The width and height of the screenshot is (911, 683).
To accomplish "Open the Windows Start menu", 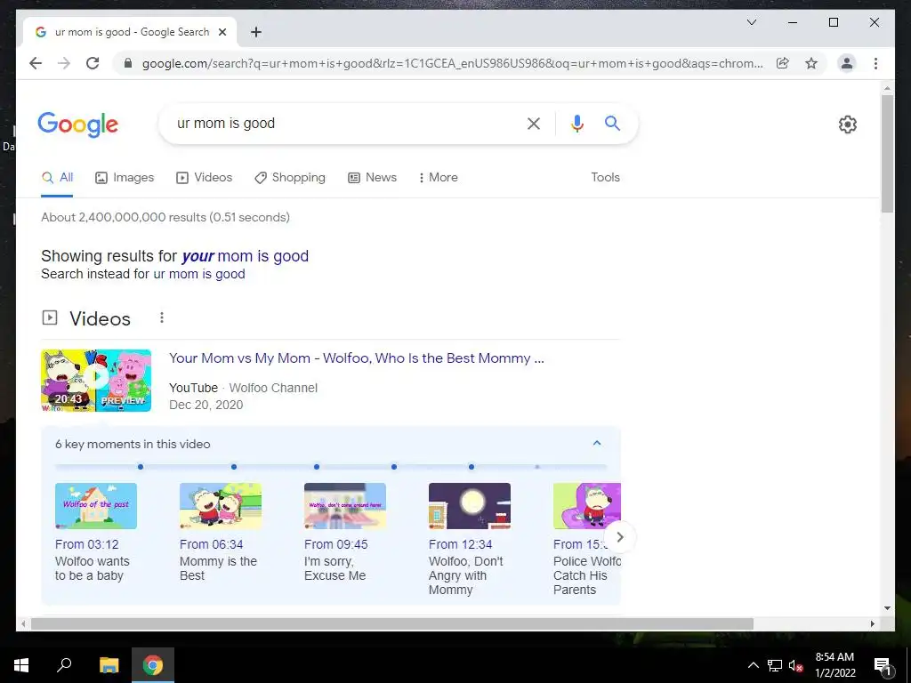I will coord(21,665).
